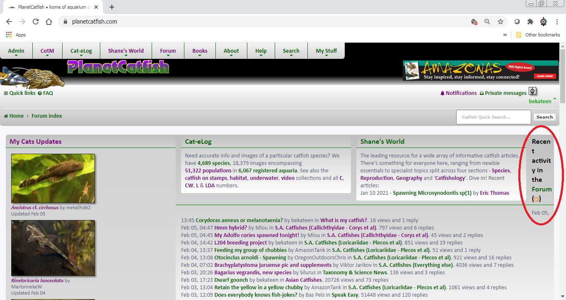
Task: Open the Chrome three-dot menu
Action: pyautogui.click(x=556, y=22)
